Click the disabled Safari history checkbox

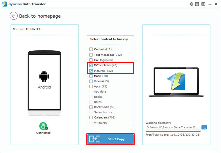[91, 112]
